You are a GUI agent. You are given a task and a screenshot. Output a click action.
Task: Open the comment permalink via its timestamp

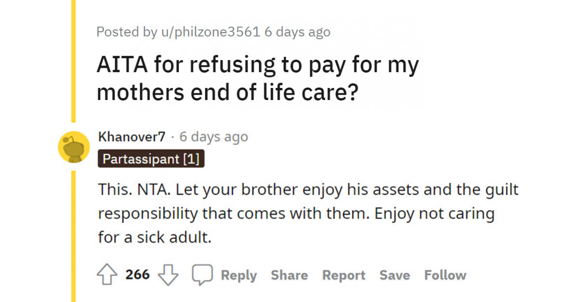(x=213, y=137)
